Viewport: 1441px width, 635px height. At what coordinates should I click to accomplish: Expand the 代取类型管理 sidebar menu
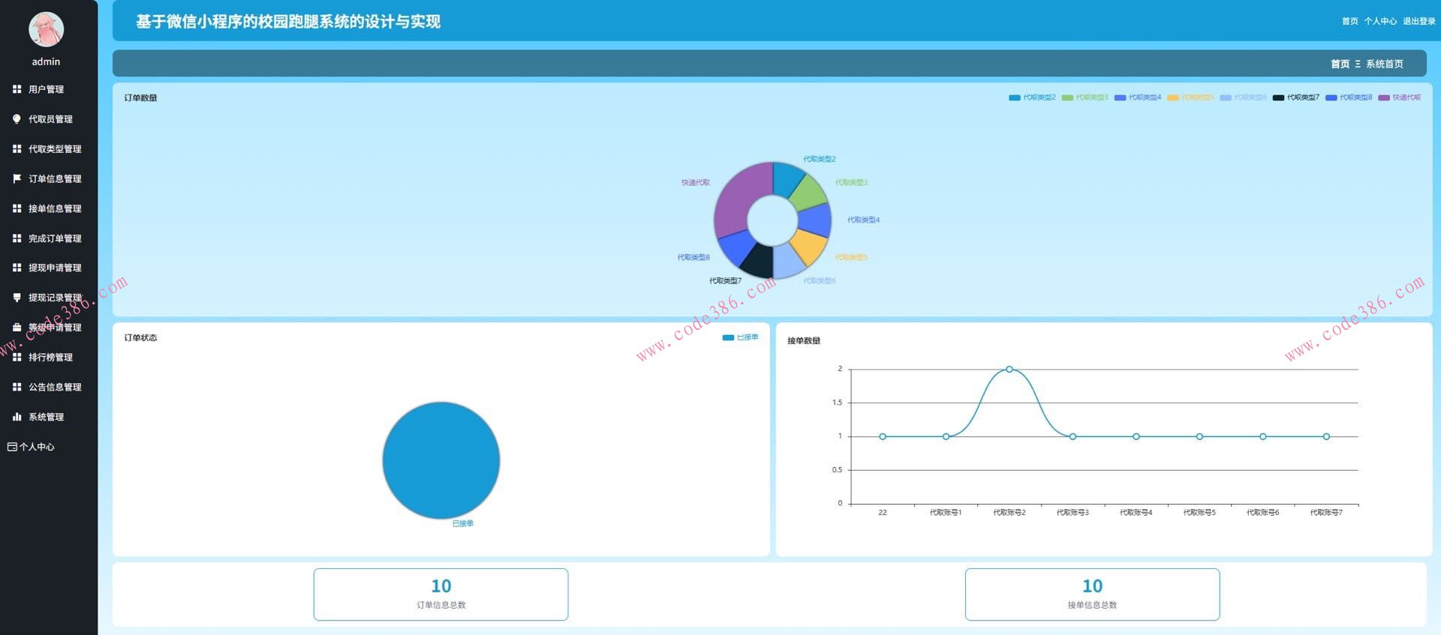pos(55,149)
